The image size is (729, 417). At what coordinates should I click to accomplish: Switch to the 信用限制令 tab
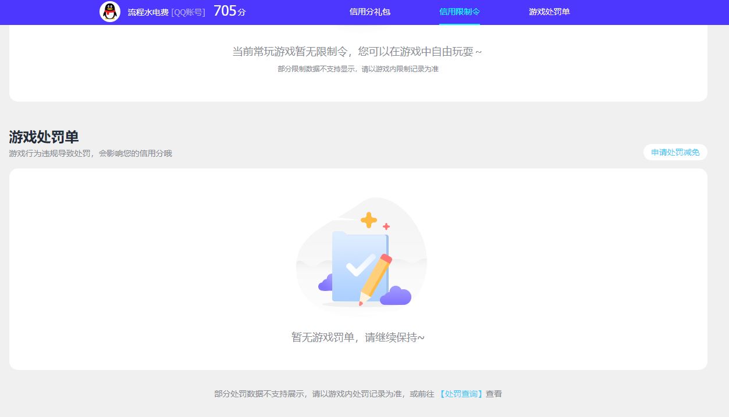459,12
